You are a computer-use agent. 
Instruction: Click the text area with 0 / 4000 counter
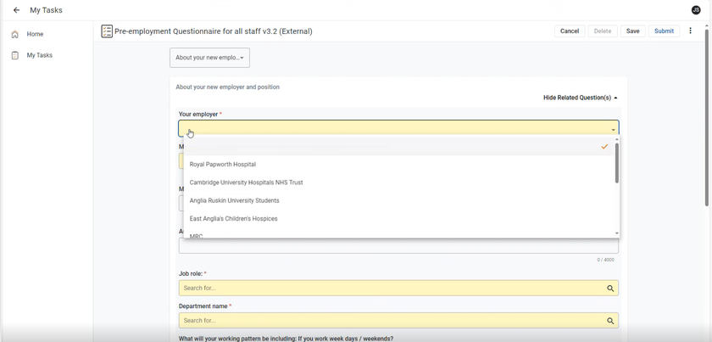pos(398,245)
